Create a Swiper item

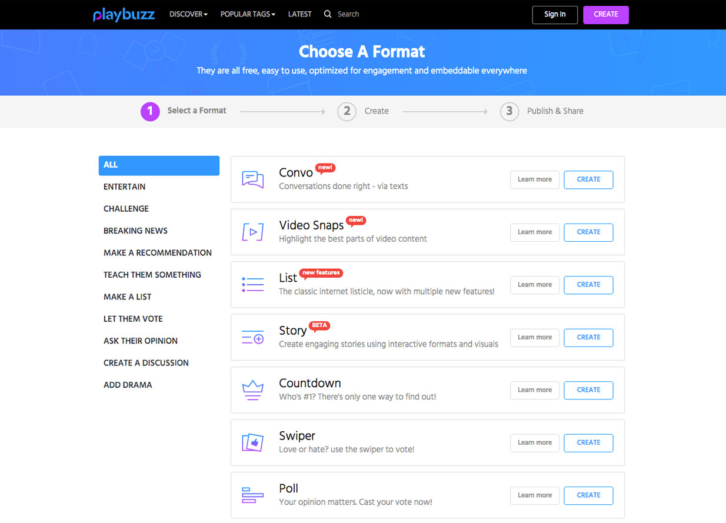[x=588, y=443]
